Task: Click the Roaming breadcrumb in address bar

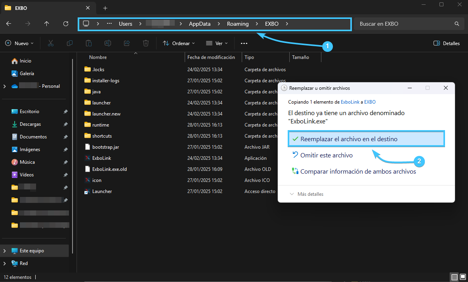Action: tap(238, 24)
